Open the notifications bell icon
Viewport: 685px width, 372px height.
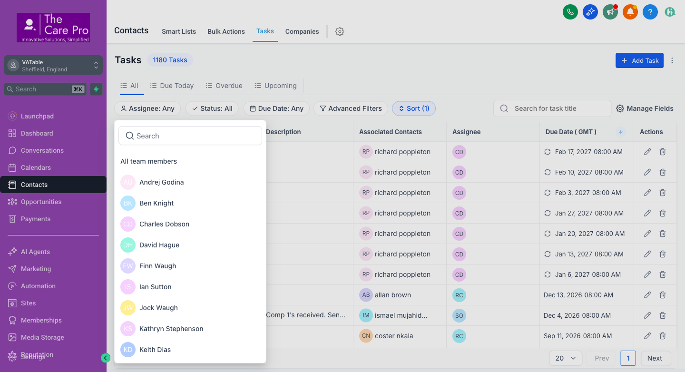pos(630,12)
